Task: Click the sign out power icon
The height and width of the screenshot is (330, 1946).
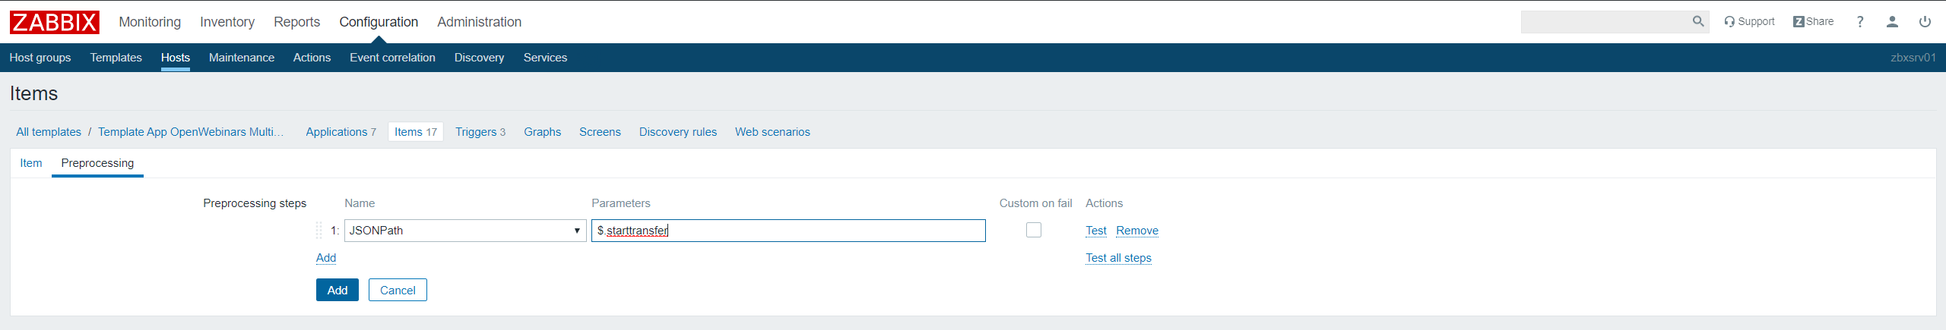Action: tap(1925, 22)
